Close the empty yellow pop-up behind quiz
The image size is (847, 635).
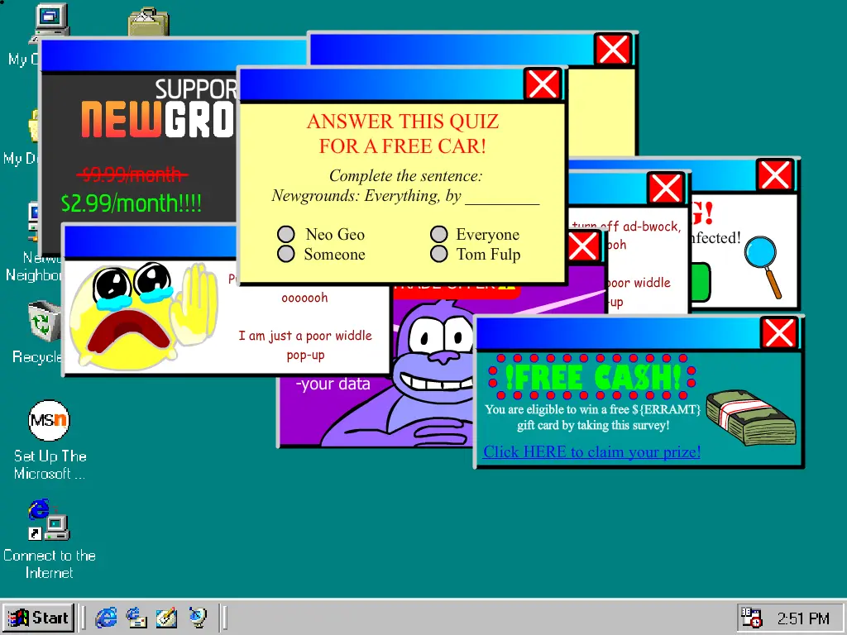pos(613,50)
